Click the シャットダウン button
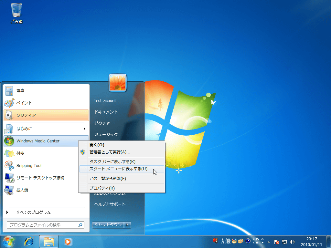Viewport: 331px width, 248px height. point(108,225)
